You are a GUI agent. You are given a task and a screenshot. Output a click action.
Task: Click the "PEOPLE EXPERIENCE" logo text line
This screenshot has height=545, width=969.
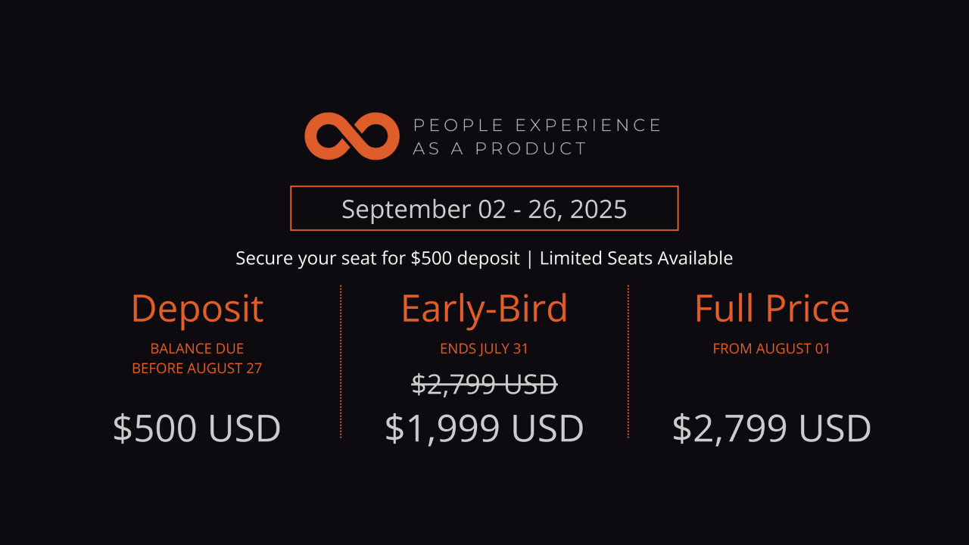tap(537, 126)
